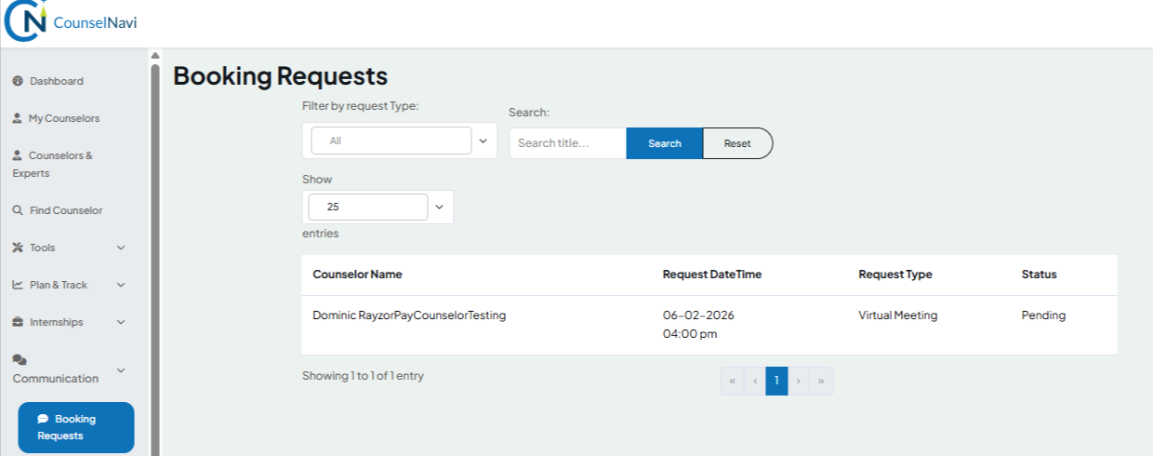Click the entries count dropdown arrow

tap(440, 207)
